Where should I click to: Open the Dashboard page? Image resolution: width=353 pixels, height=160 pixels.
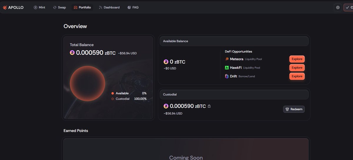click(109, 7)
